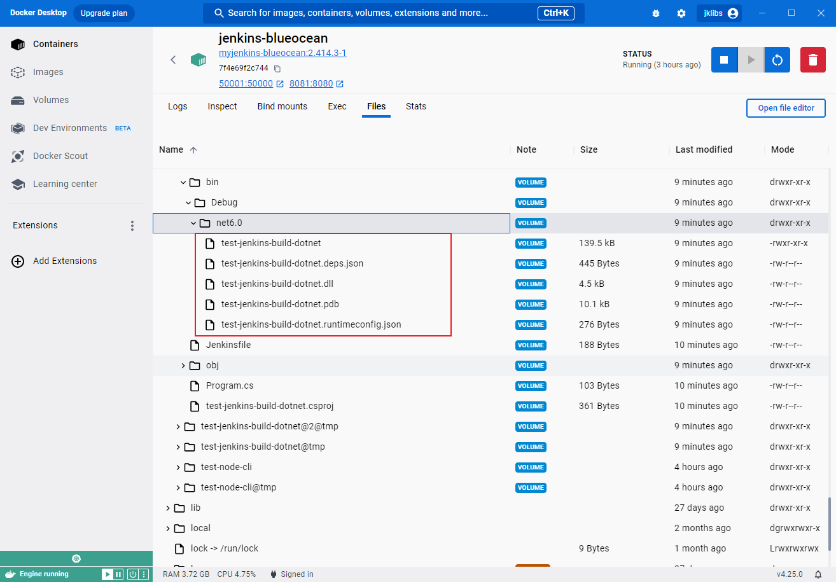
Task: Open the jklibs account menu
Action: (720, 13)
